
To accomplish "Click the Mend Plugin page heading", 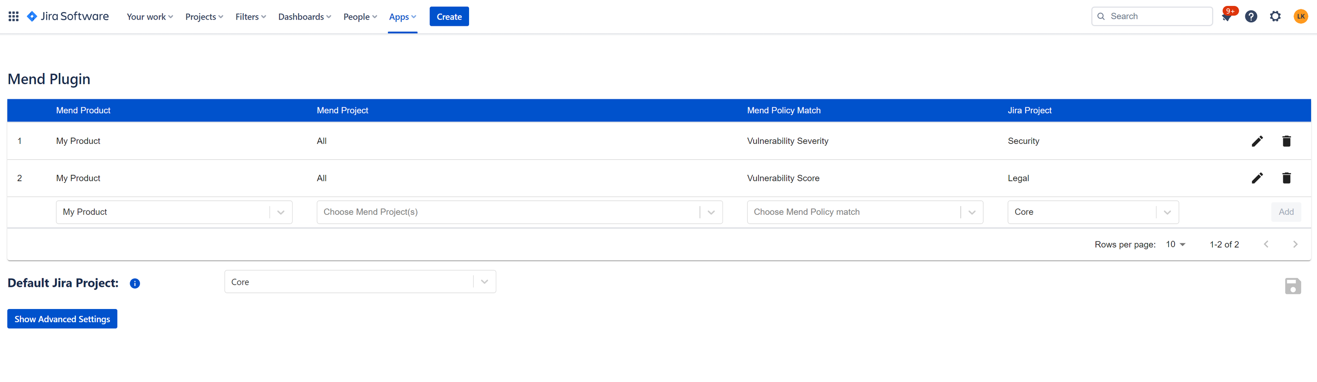I will click(x=49, y=79).
